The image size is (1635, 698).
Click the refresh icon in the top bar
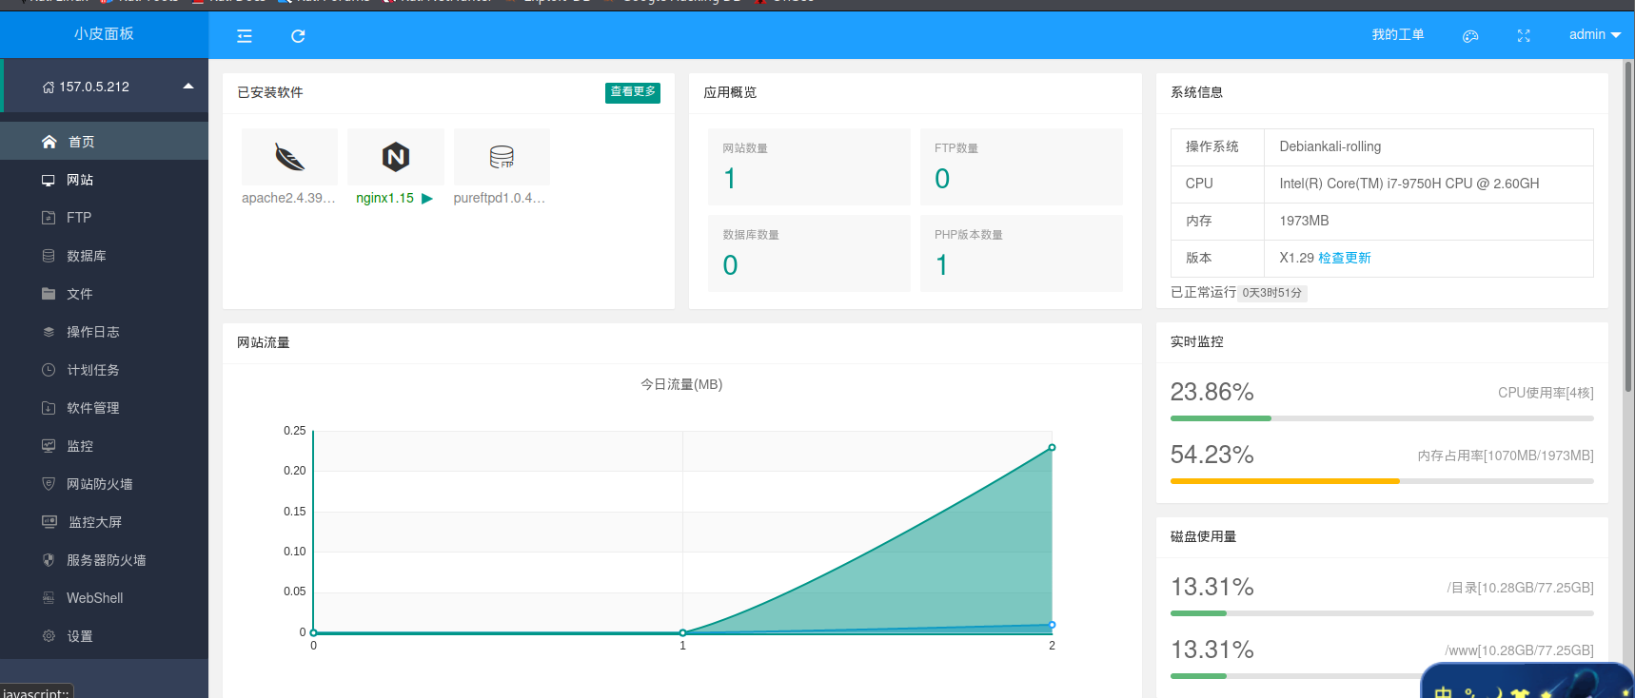(x=298, y=36)
